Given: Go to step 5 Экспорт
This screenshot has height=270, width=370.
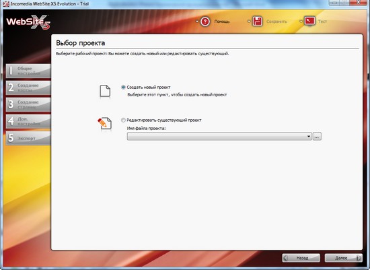Looking at the screenshot, I should click(28, 138).
